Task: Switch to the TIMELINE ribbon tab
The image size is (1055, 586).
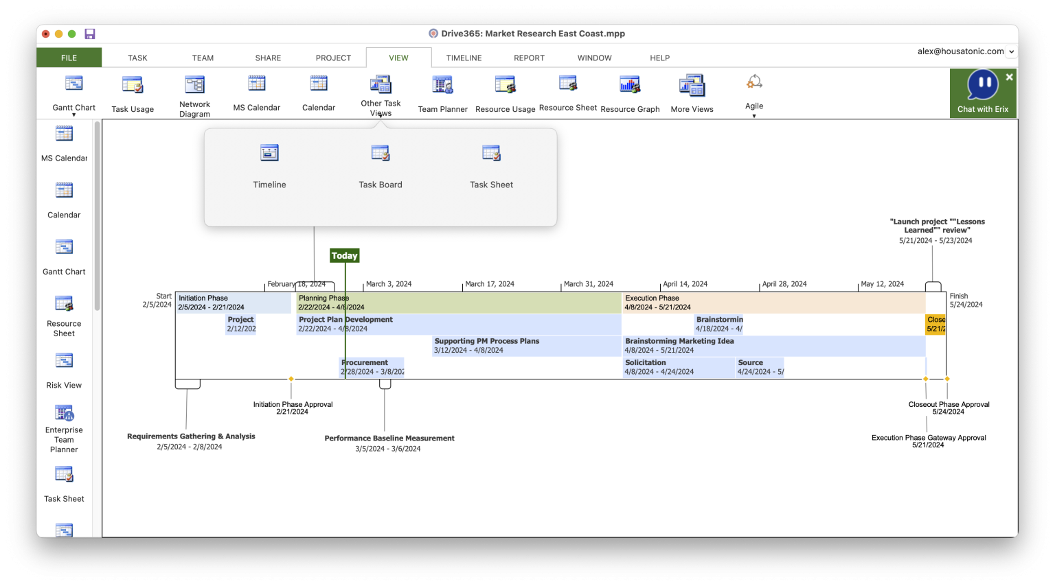Action: point(464,58)
